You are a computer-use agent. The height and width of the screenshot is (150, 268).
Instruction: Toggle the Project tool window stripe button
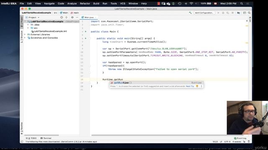[x=22, y=22]
